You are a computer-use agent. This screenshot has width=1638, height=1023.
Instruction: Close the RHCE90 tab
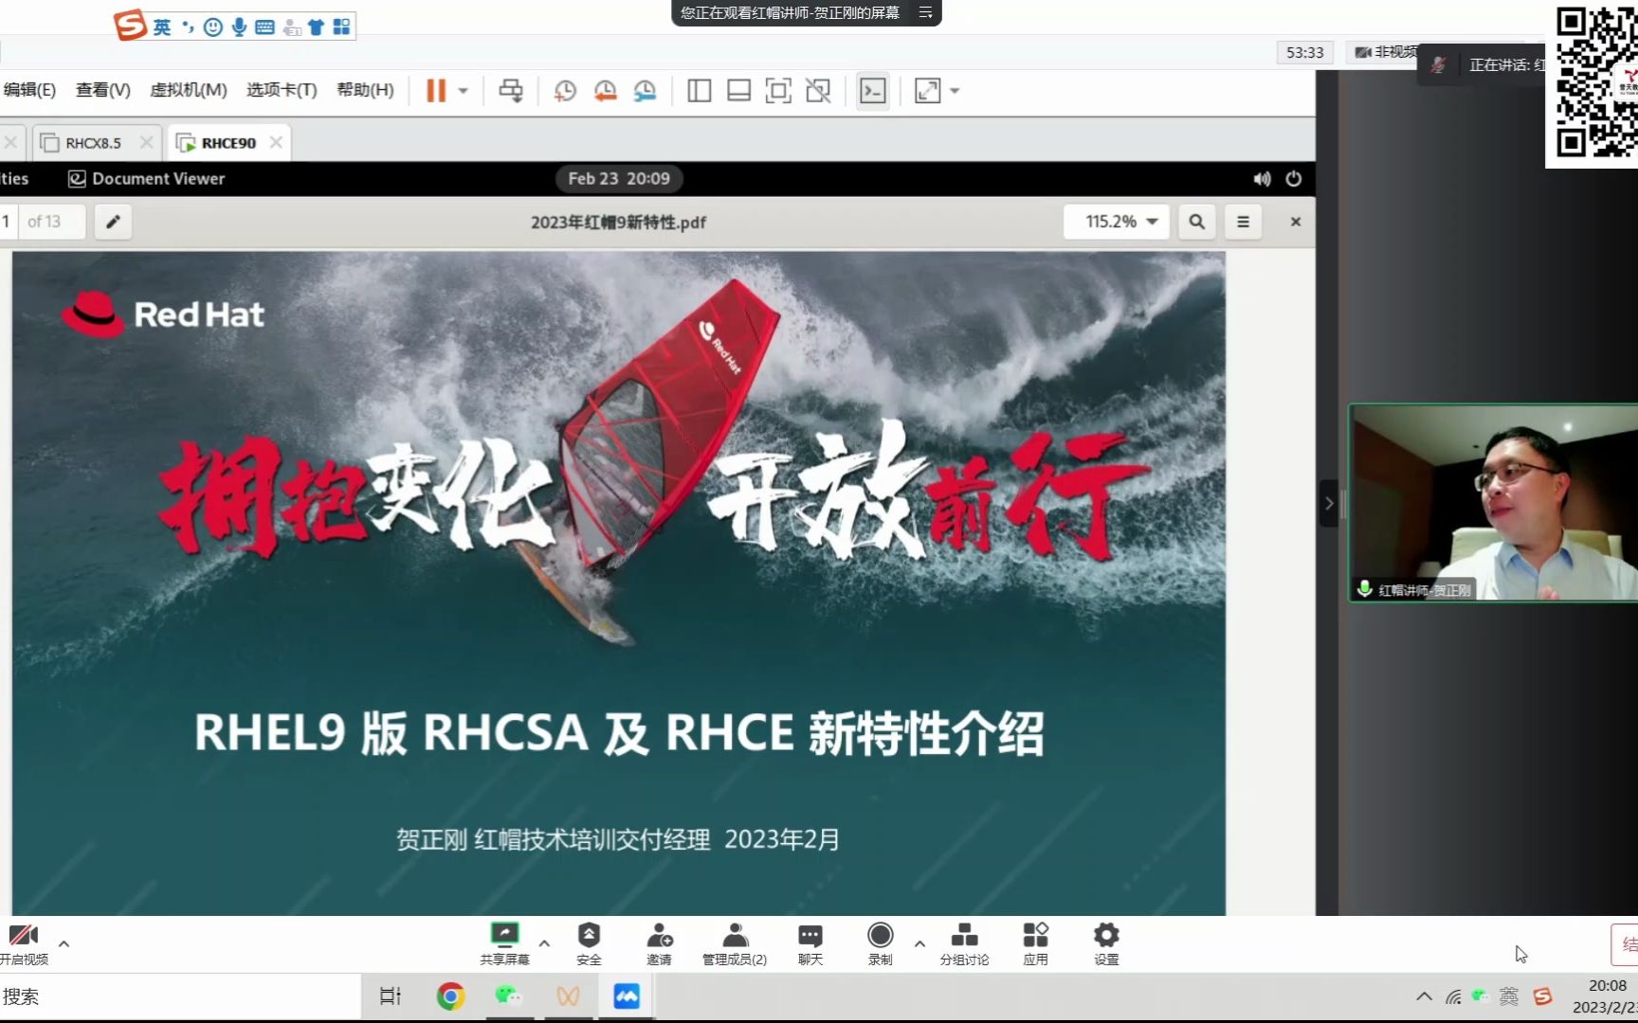(276, 142)
